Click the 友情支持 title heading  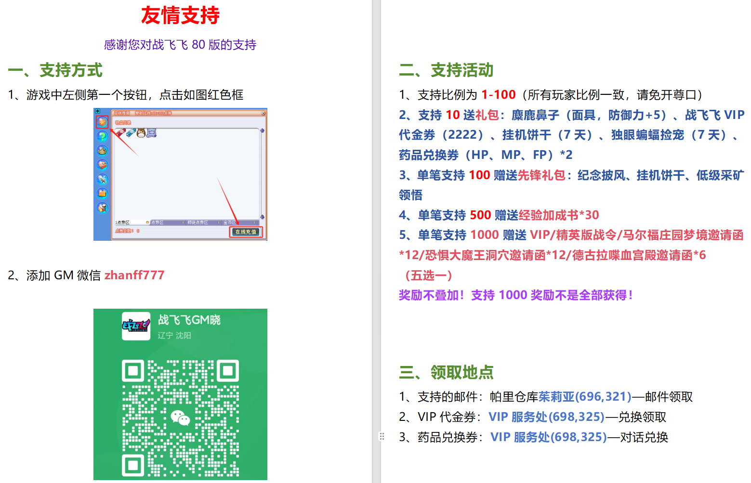click(180, 15)
